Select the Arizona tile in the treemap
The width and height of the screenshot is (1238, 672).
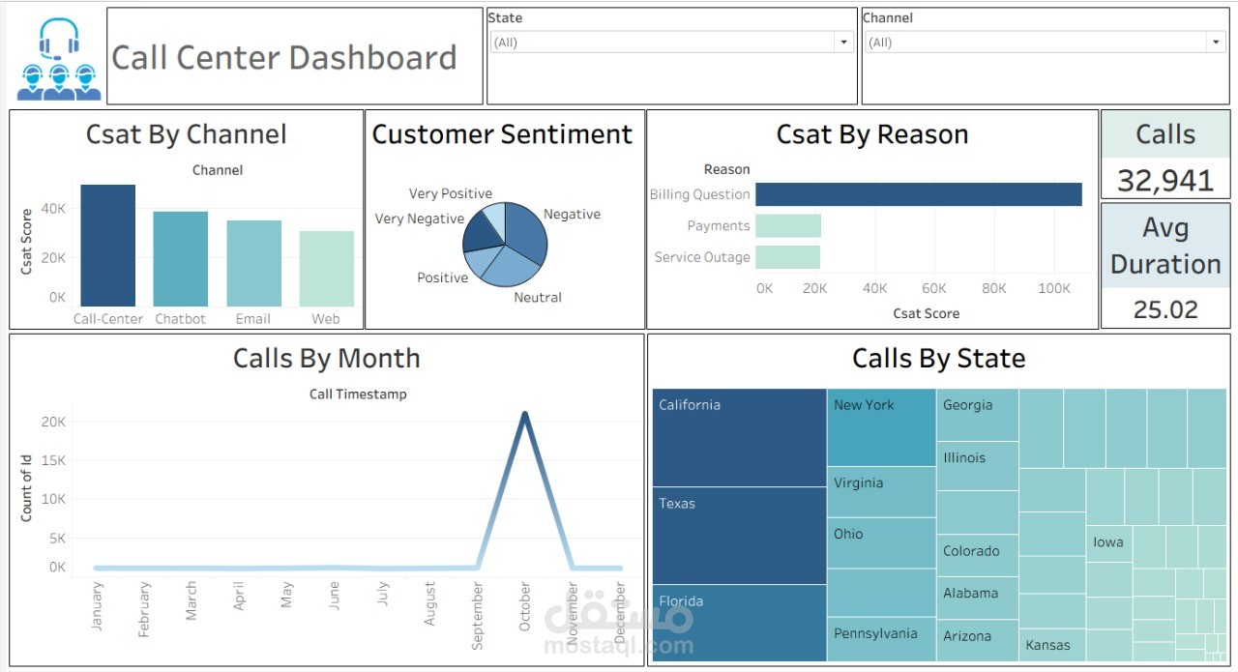[x=978, y=640]
